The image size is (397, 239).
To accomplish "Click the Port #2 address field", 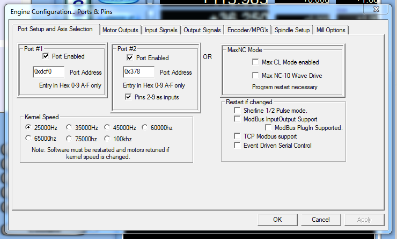I will 138,72.
